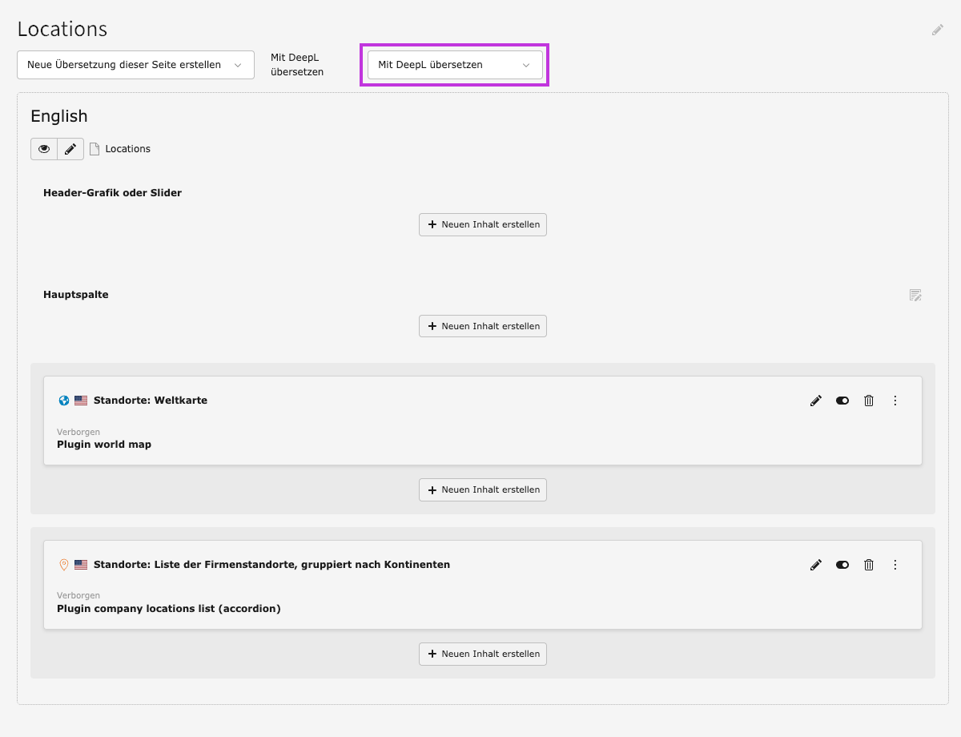Toggle visibility of the Firmenstandorte list element
The width and height of the screenshot is (961, 737).
(x=842, y=565)
